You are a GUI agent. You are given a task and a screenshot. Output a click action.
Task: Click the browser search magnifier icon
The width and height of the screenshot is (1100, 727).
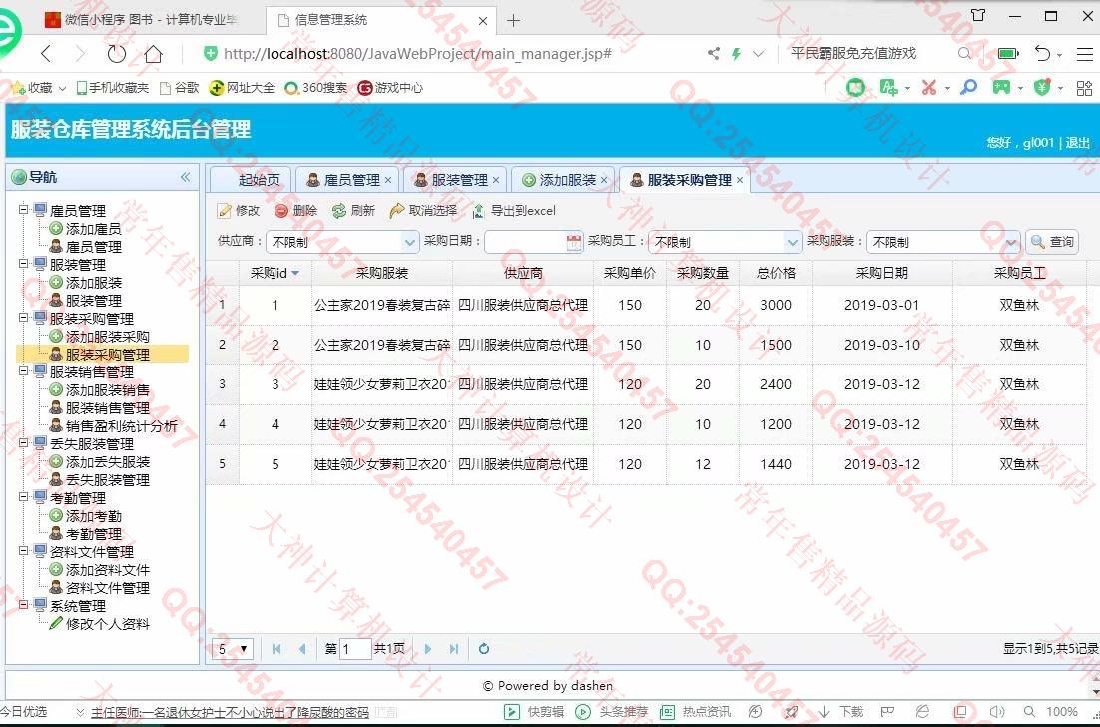click(x=964, y=53)
